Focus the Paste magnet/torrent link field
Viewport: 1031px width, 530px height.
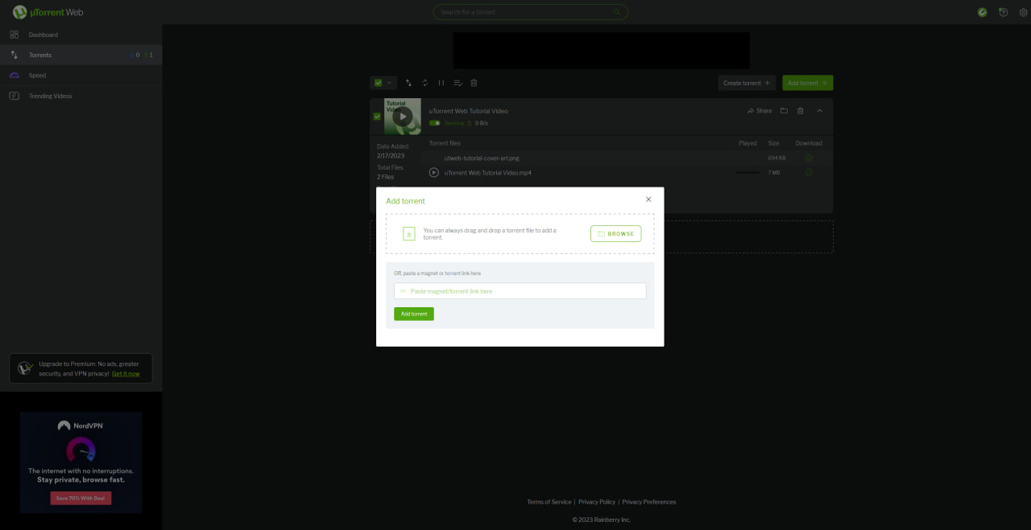pos(520,291)
